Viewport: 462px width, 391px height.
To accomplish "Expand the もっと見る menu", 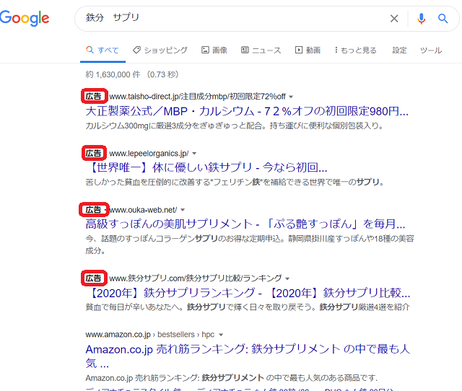I will 355,50.
